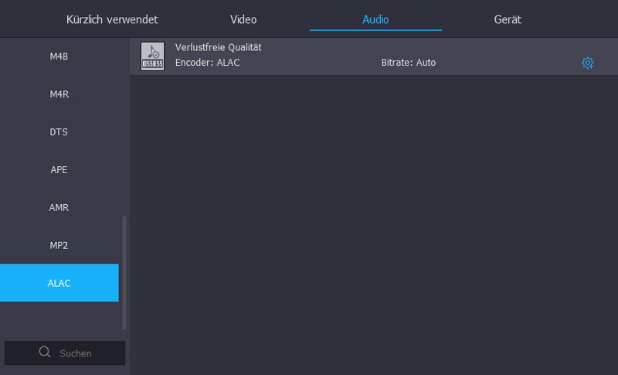This screenshot has height=375, width=618.
Task: Go to the Gerät tab
Action: [508, 19]
